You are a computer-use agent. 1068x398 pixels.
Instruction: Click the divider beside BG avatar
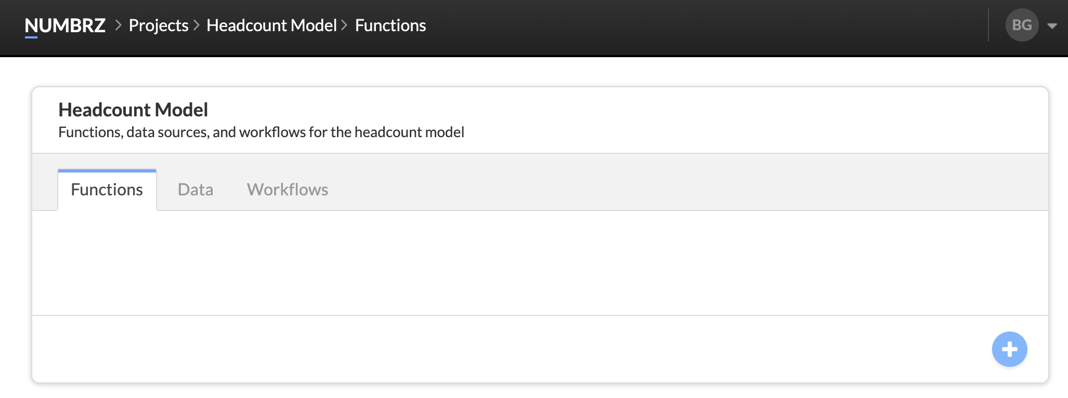pos(988,25)
